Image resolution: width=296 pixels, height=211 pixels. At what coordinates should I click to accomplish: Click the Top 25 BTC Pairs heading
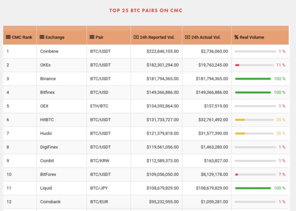pos(146,11)
